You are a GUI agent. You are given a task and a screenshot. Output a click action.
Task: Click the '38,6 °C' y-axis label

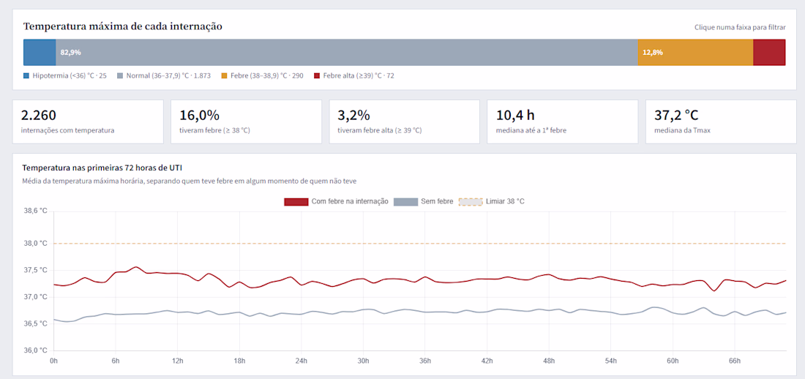pos(34,211)
